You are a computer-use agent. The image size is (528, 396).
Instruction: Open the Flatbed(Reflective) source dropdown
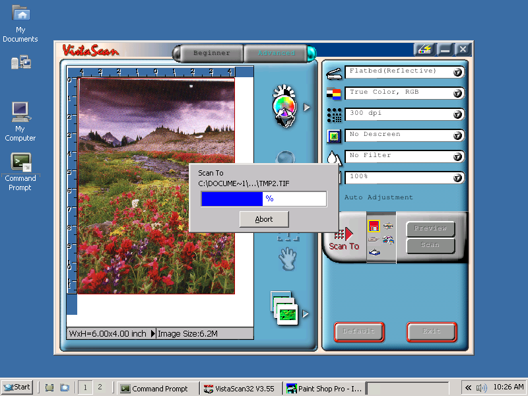[x=458, y=73]
